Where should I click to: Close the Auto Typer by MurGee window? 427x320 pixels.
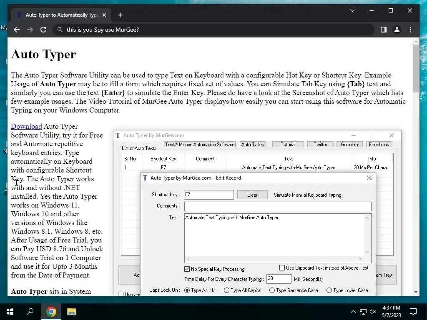391,135
